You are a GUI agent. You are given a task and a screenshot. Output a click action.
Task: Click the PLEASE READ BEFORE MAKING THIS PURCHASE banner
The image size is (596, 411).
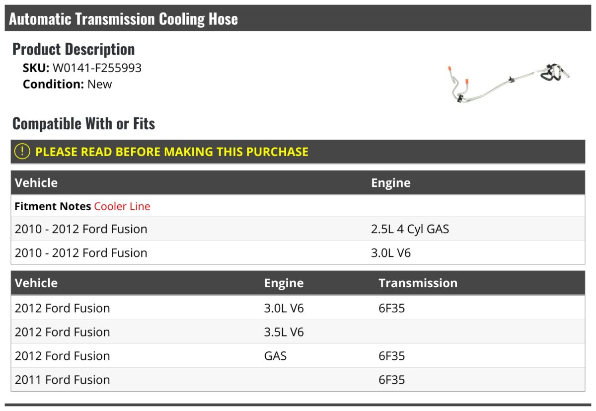click(298, 152)
